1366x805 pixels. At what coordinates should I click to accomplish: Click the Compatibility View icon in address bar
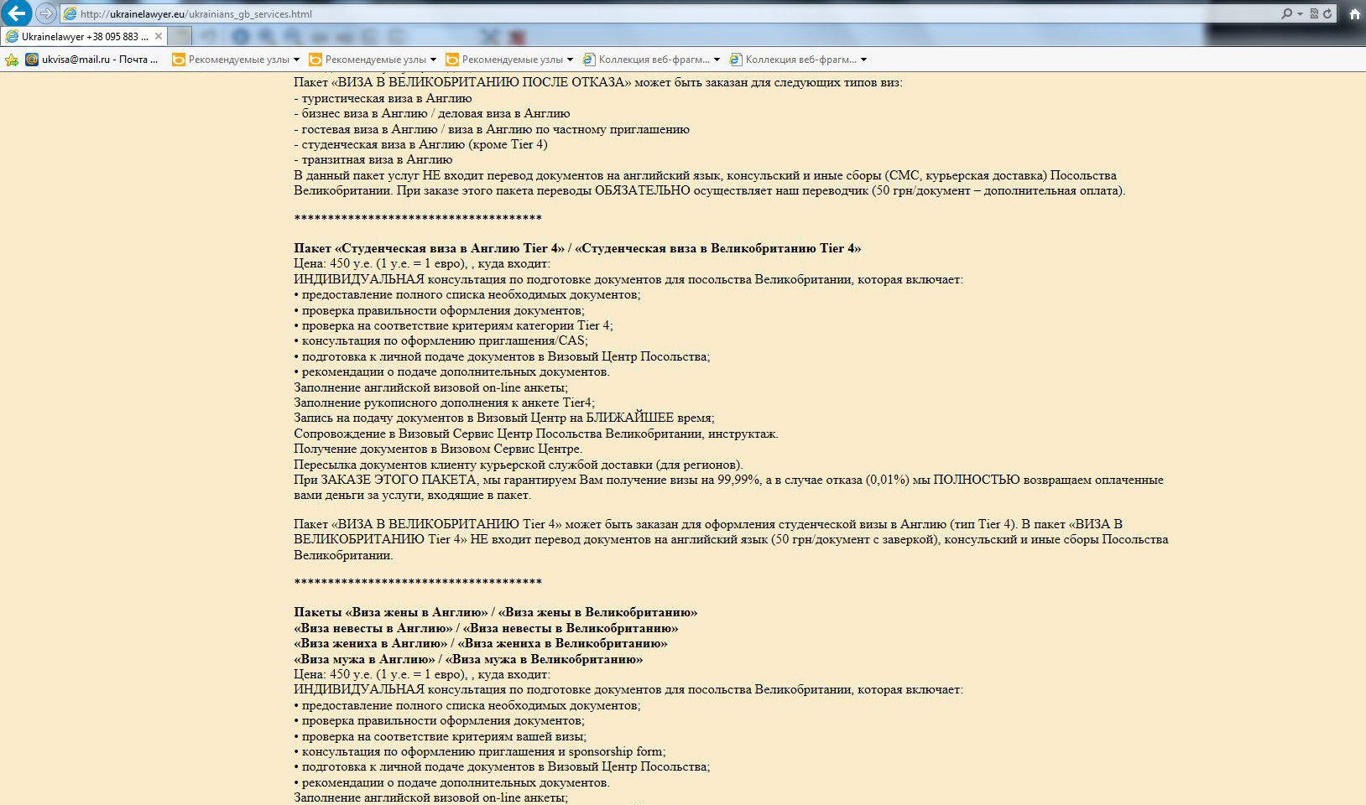[1314, 13]
